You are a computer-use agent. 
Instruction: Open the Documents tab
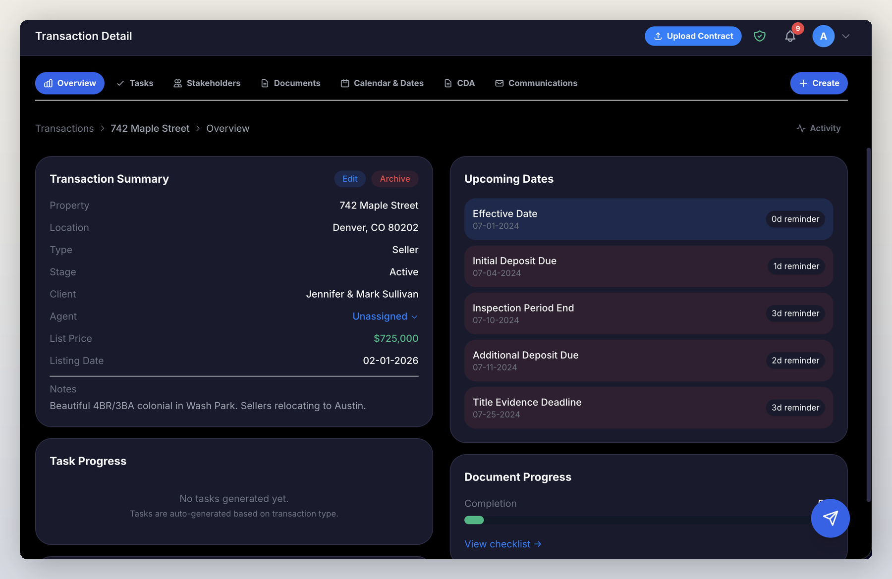click(291, 83)
